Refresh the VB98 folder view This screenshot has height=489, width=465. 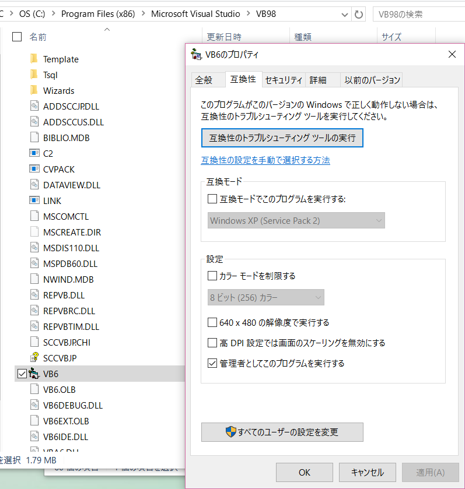coord(359,15)
